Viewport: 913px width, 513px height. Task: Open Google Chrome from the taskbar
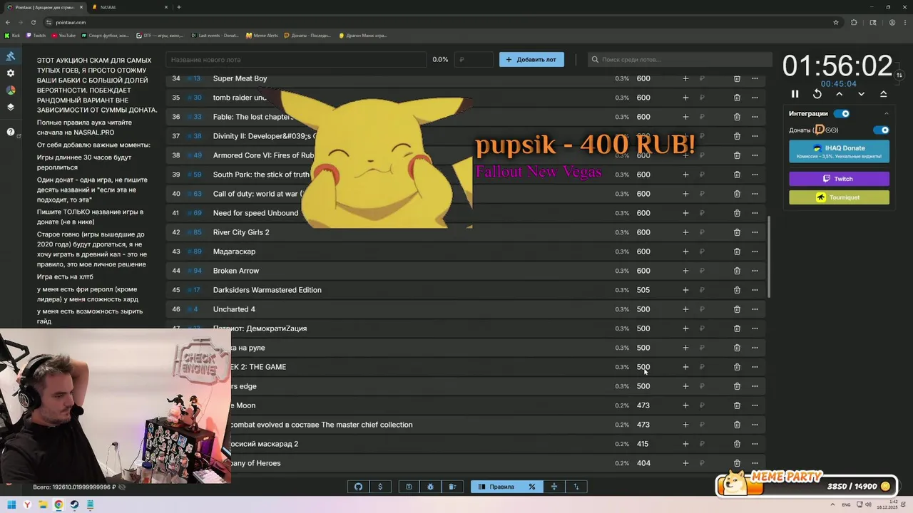[58, 504]
